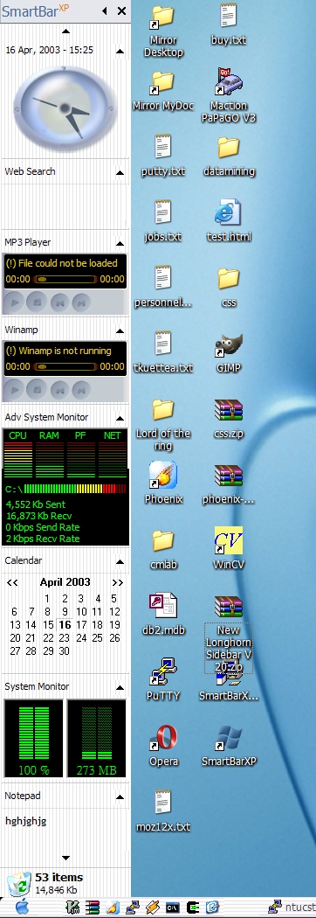
Task: Collapse the Calendar panel arrow
Action: pyautogui.click(x=120, y=561)
